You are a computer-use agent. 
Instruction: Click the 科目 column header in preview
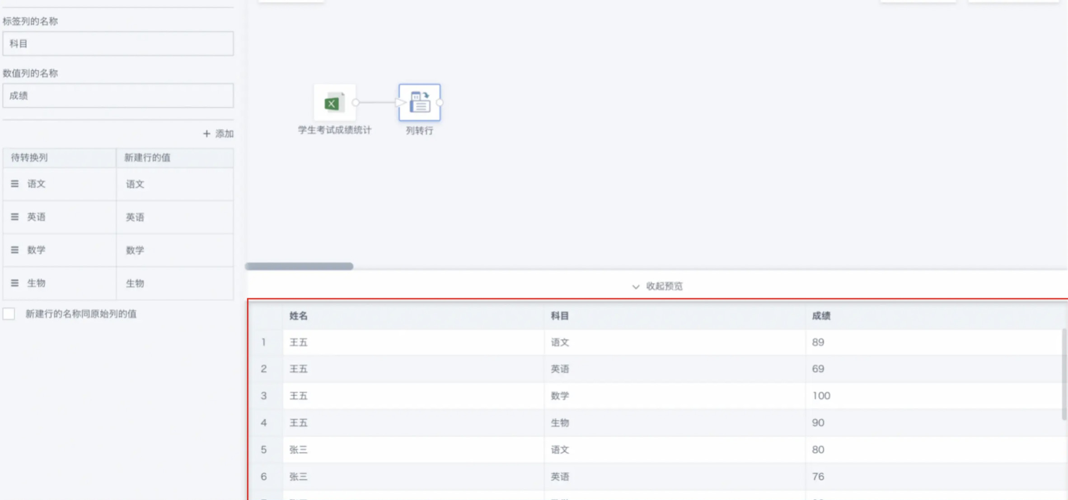(x=559, y=316)
